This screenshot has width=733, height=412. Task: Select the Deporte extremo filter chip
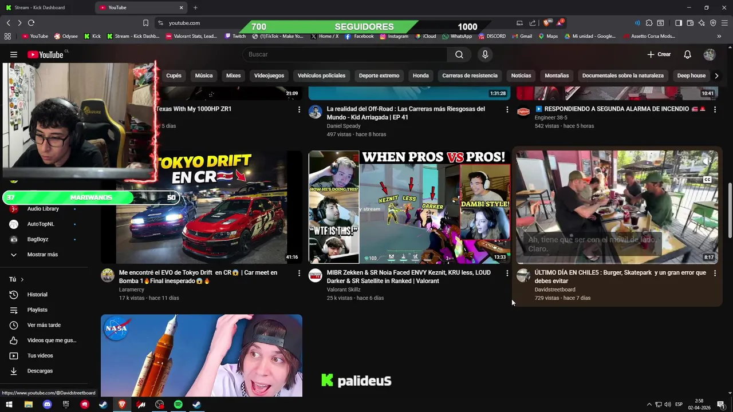379,76
